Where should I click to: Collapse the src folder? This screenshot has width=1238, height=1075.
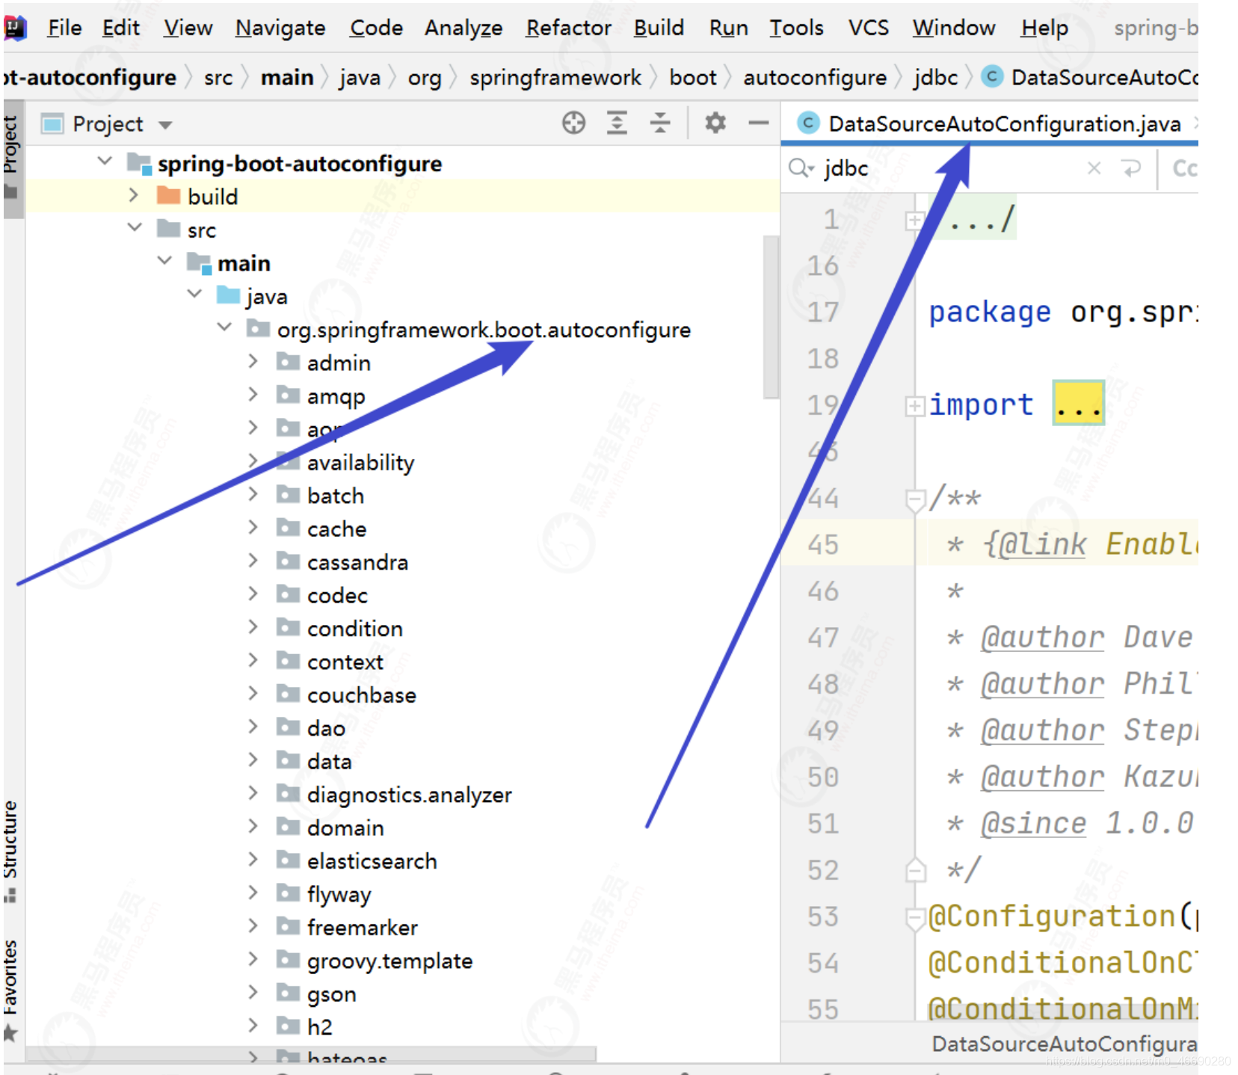point(135,228)
